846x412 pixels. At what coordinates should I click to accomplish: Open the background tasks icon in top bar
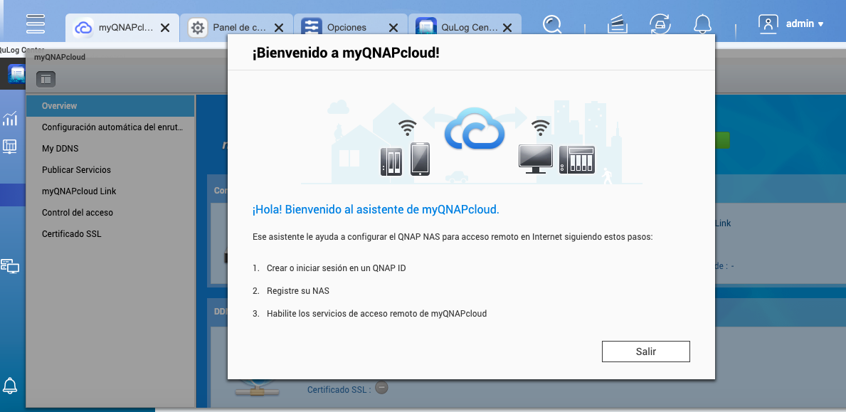tap(617, 25)
